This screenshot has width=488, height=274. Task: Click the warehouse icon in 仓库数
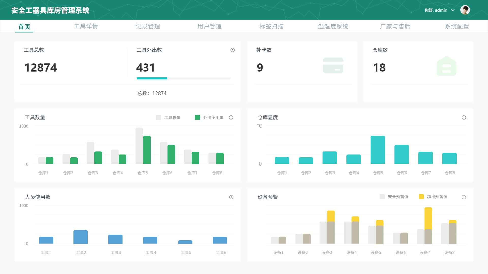point(446,66)
